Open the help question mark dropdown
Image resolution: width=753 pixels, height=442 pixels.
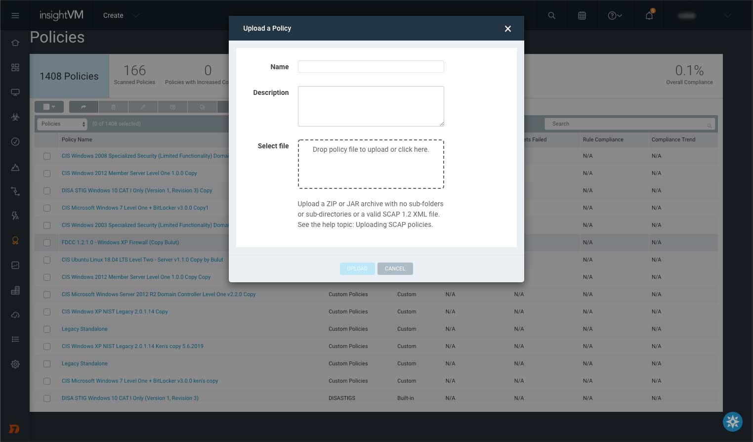(x=615, y=16)
